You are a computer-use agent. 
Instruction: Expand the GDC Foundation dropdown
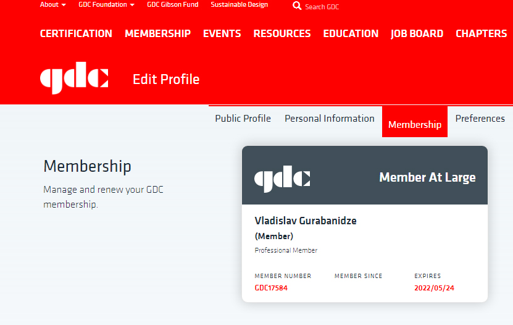(106, 4)
